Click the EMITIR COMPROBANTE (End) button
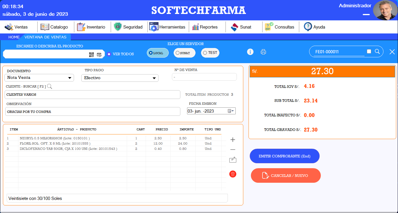 click(x=285, y=156)
